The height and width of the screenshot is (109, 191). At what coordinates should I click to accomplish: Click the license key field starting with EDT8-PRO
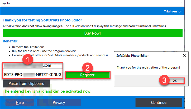click(33, 75)
